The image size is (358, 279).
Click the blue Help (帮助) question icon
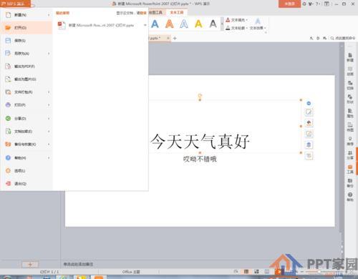[8, 157]
